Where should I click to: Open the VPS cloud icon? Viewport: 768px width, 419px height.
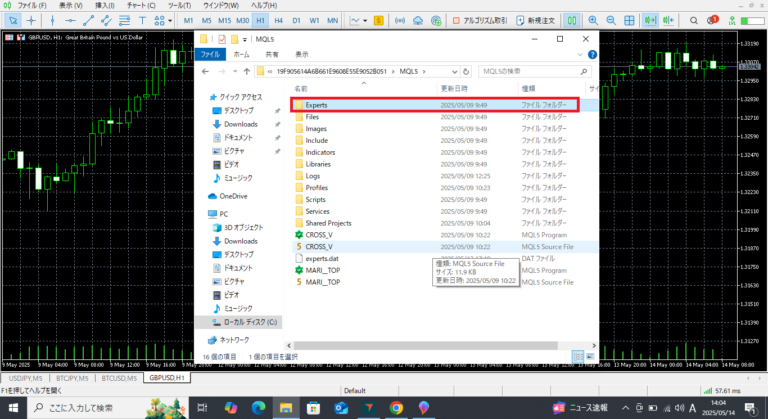418,21
